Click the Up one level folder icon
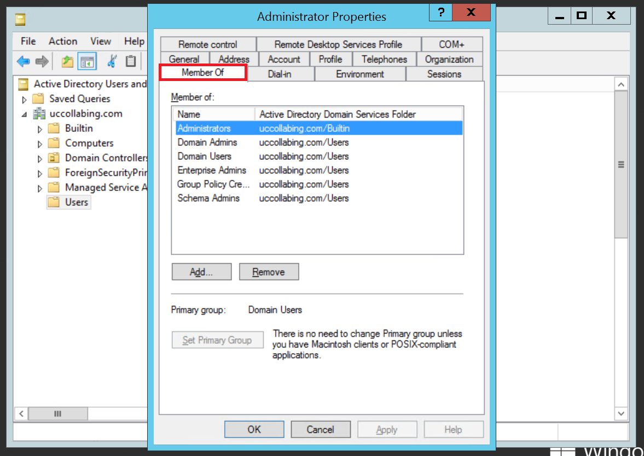 [x=67, y=62]
